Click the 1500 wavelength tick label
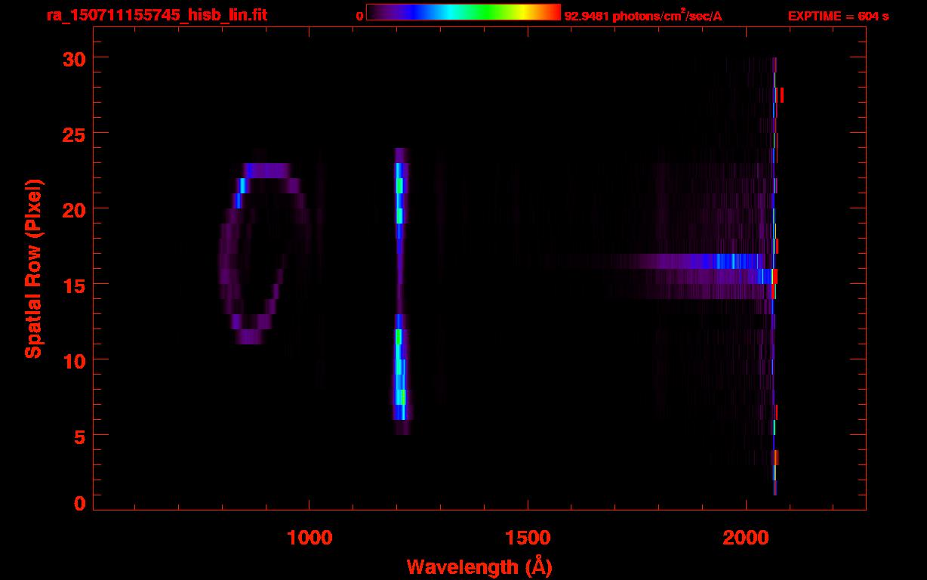 coord(528,538)
